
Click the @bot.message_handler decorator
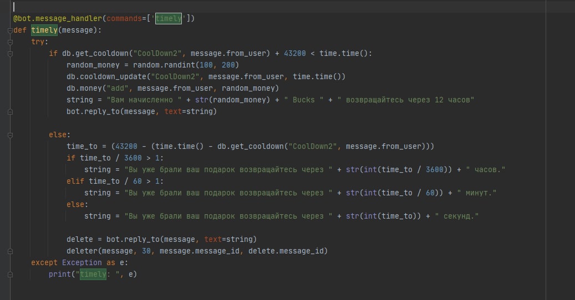click(58, 18)
